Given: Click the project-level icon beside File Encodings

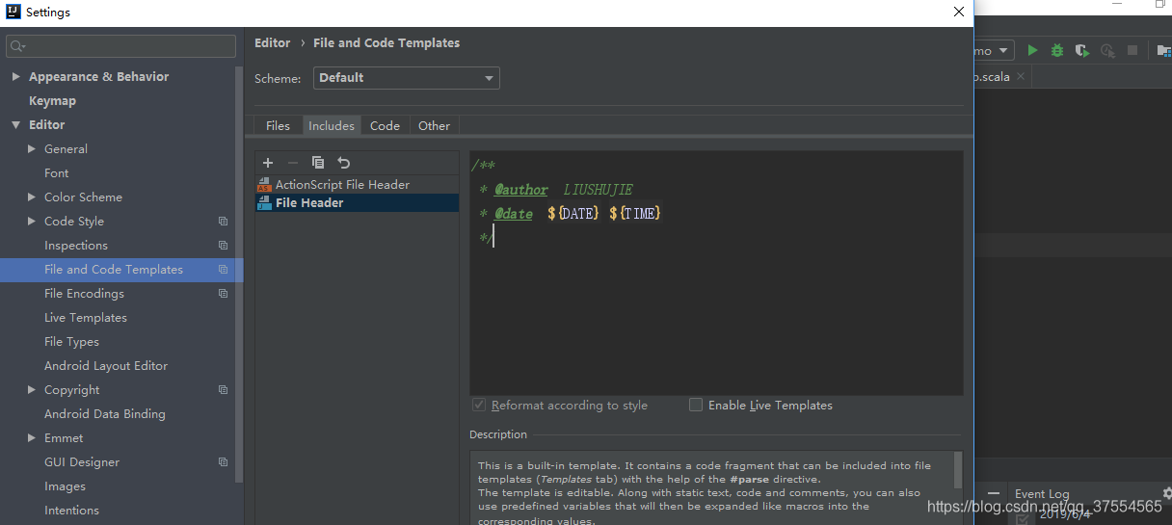Looking at the screenshot, I should tap(224, 294).
